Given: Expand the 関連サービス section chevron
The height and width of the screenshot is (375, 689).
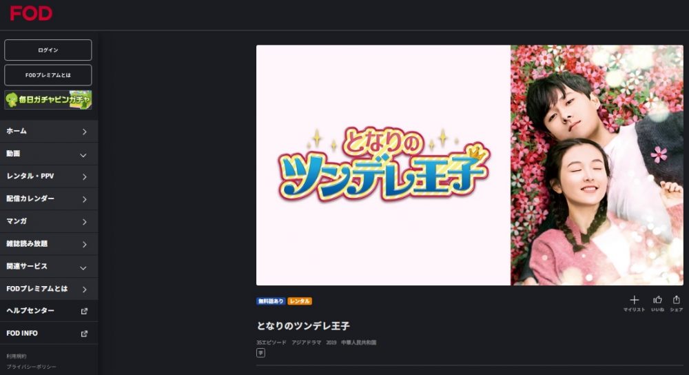Looking at the screenshot, I should (x=83, y=267).
